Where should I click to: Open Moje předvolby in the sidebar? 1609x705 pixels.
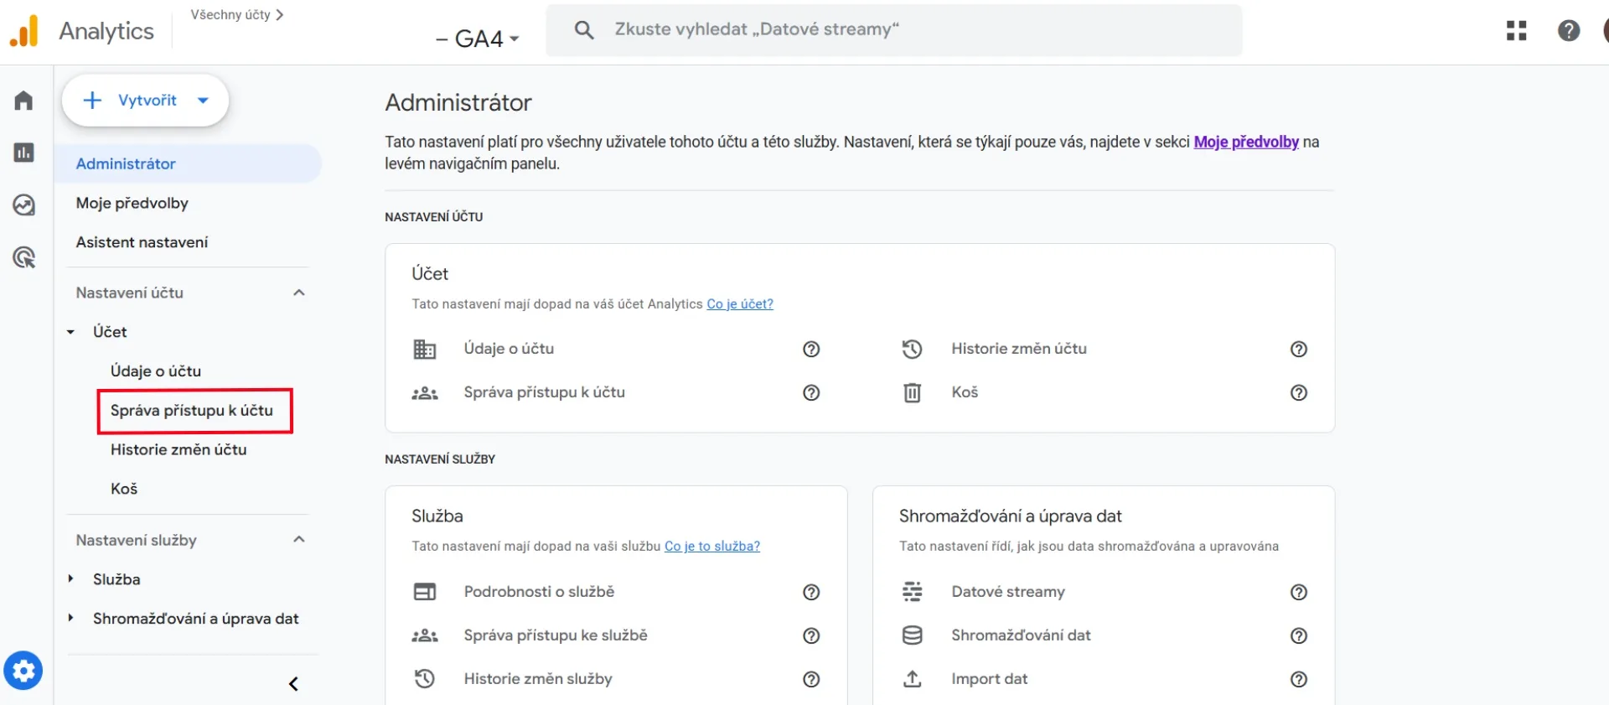click(x=132, y=203)
